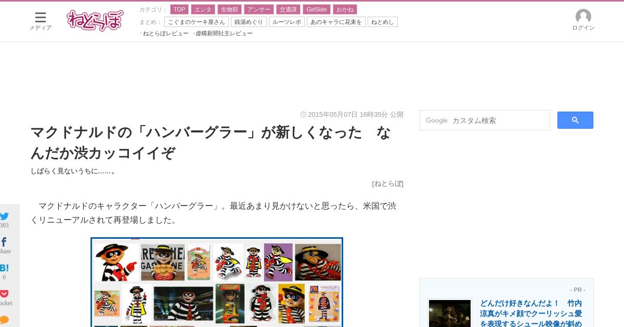Screen dimensions: 624x327
Task: Open PR article どんだけ好きなんだよ！
Action: pos(531,313)
